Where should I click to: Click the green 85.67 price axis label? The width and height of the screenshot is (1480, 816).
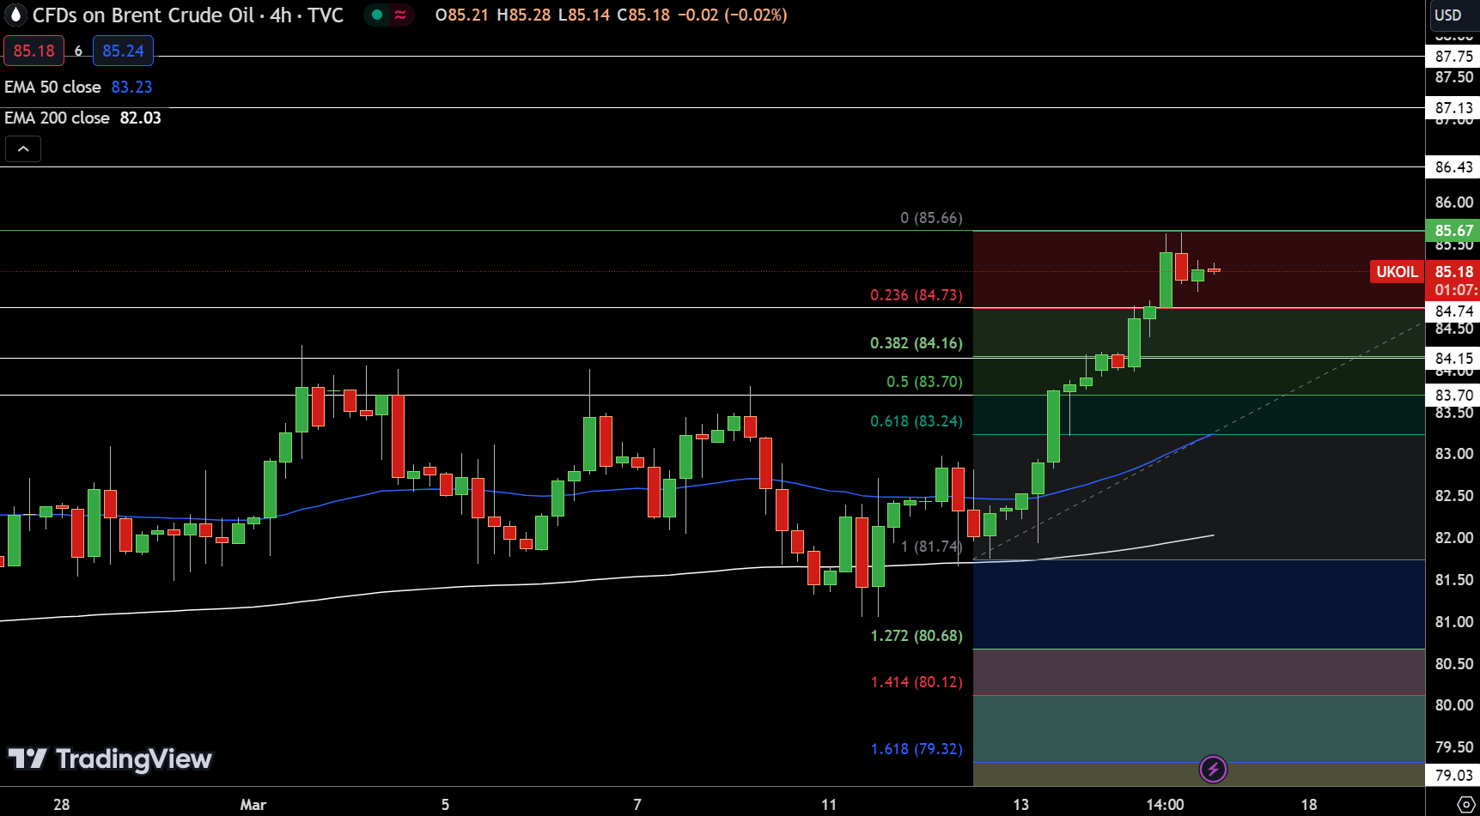coord(1453,231)
